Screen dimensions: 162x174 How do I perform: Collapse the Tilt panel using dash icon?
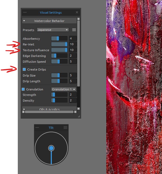(37, 127)
